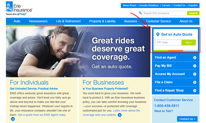Click the phone number 1-800-458-0811
This screenshot has width=206, height=123.
[167, 106]
